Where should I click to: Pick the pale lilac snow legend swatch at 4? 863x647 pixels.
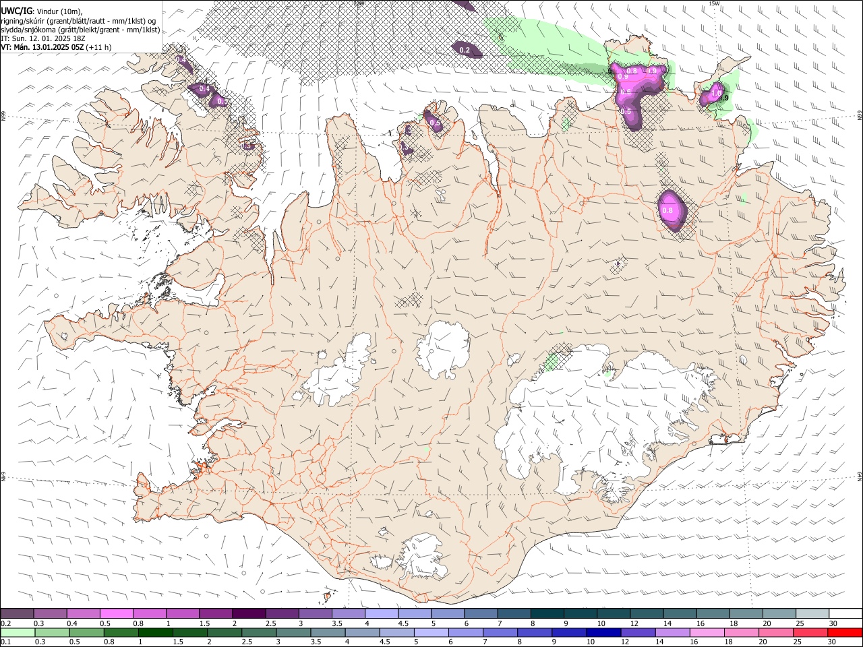tap(382, 613)
